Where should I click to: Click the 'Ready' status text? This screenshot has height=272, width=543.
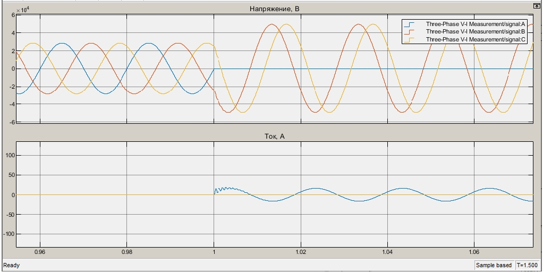[x=11, y=265]
